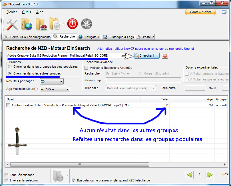Toggle Basculer sur le premier onglet checkbox
This screenshot has width=231, height=186.
coord(73,180)
